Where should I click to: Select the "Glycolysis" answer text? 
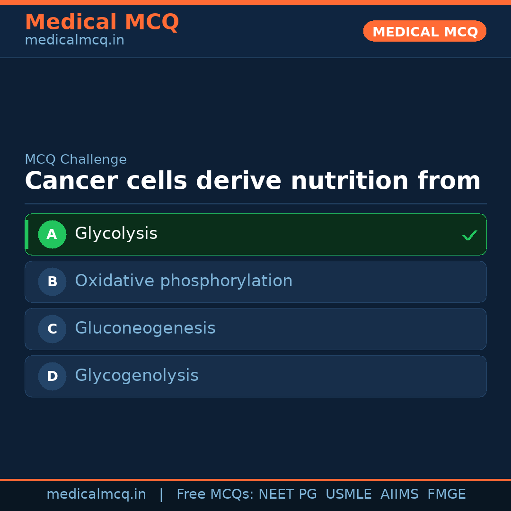click(x=116, y=234)
